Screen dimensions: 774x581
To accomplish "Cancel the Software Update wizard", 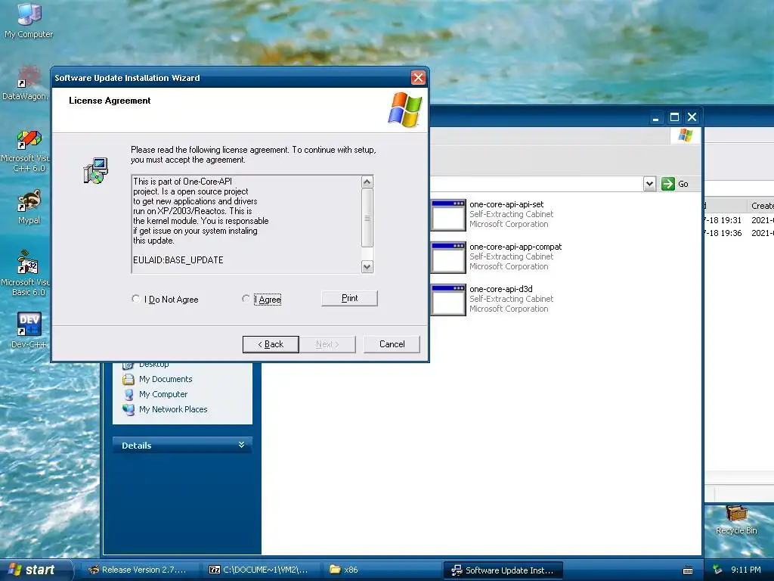I will (x=392, y=344).
